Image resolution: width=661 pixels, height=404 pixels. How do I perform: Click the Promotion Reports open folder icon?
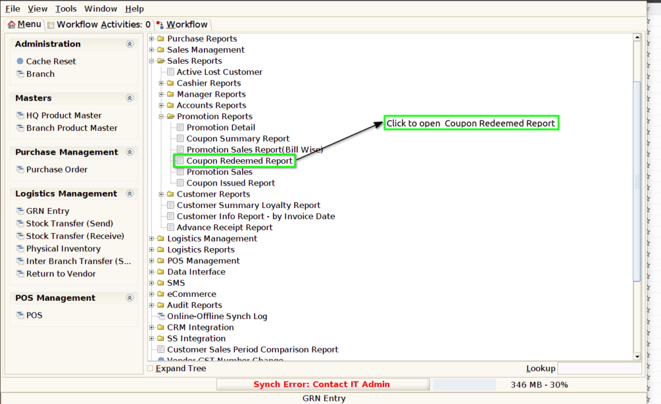[x=170, y=116]
